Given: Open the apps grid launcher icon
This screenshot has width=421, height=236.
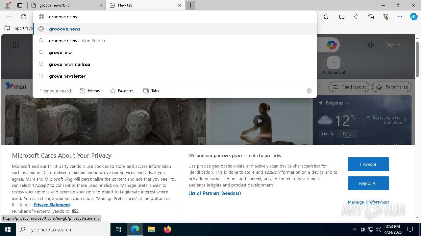Looking at the screenshot, I should pos(16,45).
